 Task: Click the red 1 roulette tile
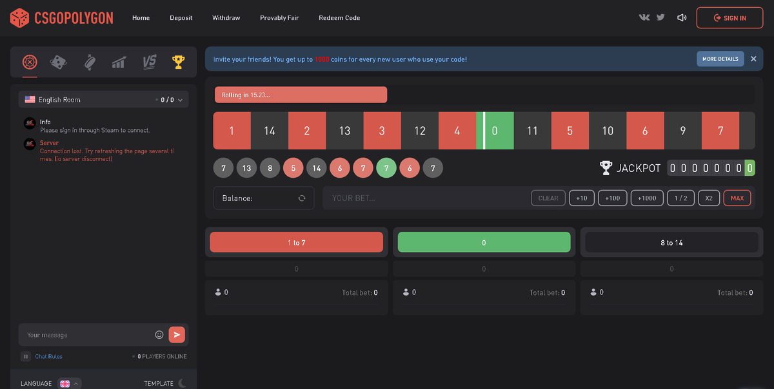pyautogui.click(x=232, y=131)
